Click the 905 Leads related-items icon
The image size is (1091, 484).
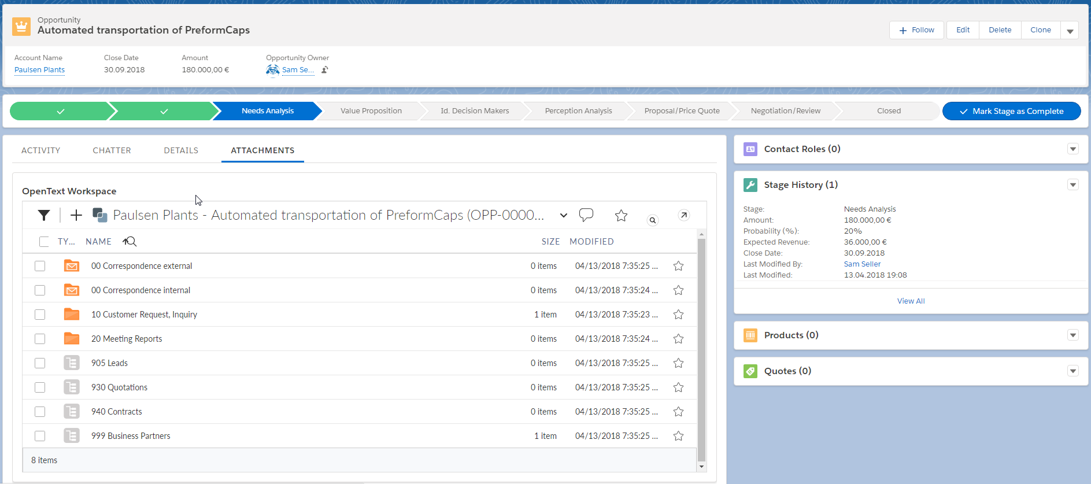coord(72,363)
